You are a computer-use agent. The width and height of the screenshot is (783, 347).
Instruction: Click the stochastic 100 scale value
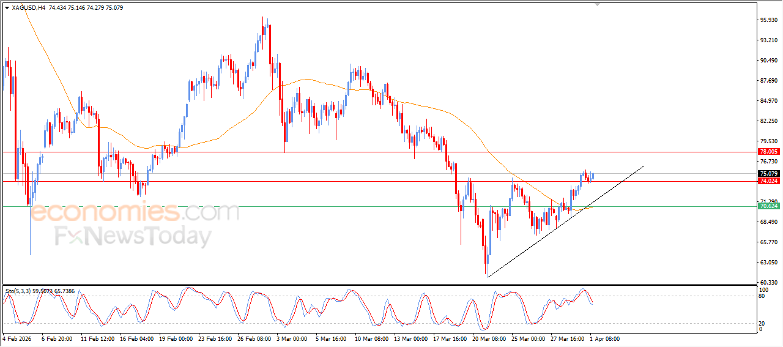pos(763,289)
